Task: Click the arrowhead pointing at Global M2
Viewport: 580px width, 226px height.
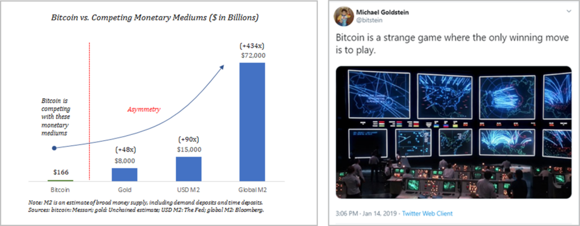Action: pos(221,67)
